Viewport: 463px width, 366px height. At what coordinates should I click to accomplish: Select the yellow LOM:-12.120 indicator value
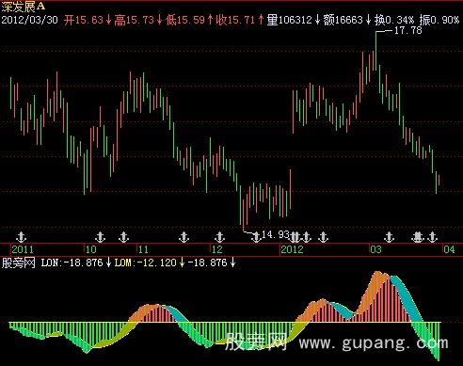tap(146, 263)
